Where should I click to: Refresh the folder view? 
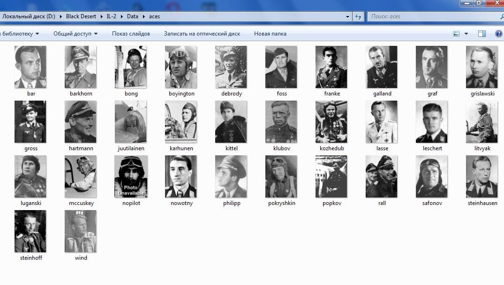(x=358, y=16)
